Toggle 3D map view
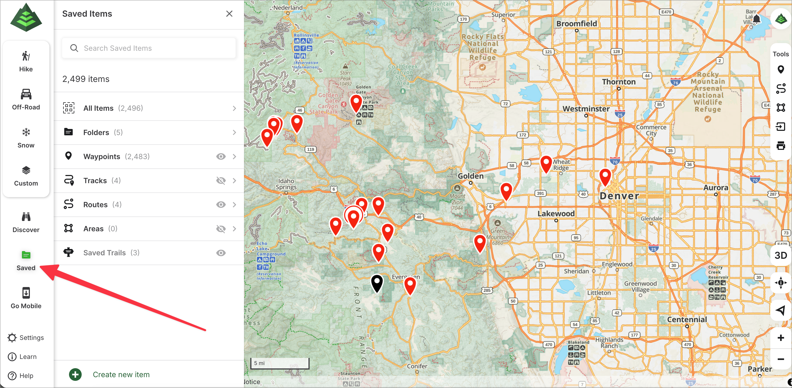 click(781, 255)
